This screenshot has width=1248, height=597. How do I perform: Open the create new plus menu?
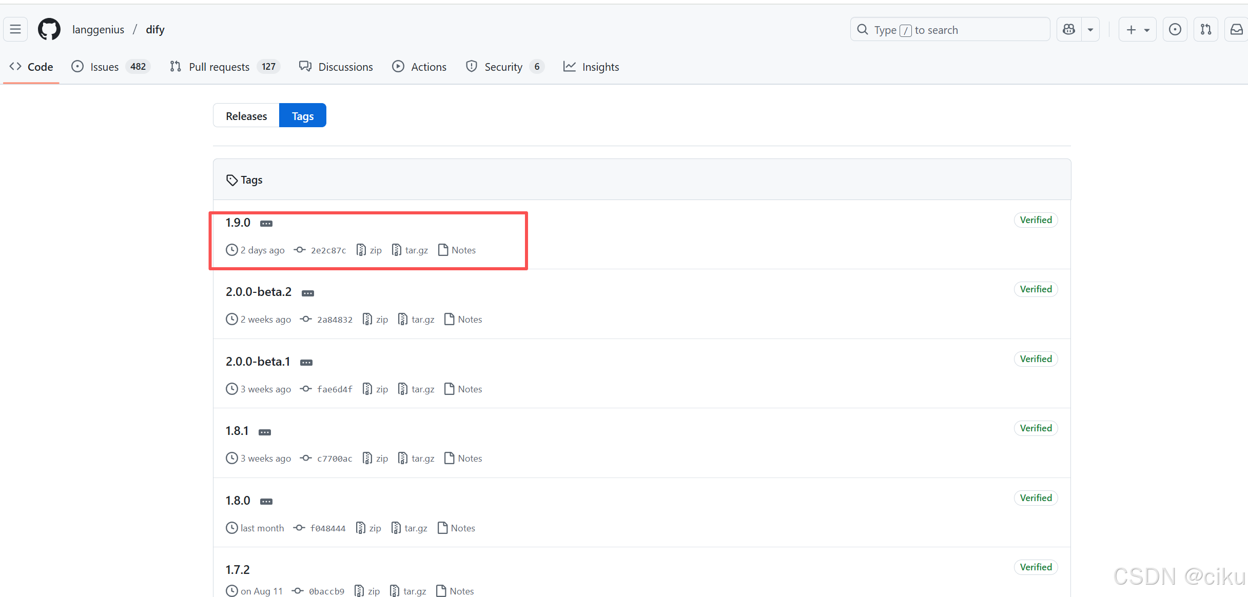point(1137,30)
